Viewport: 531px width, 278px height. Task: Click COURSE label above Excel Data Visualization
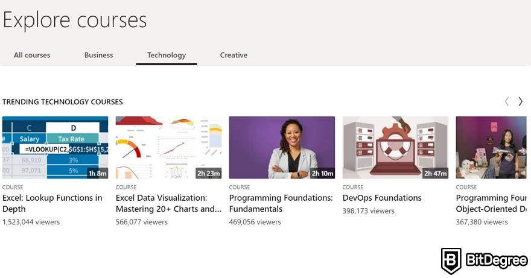126,187
